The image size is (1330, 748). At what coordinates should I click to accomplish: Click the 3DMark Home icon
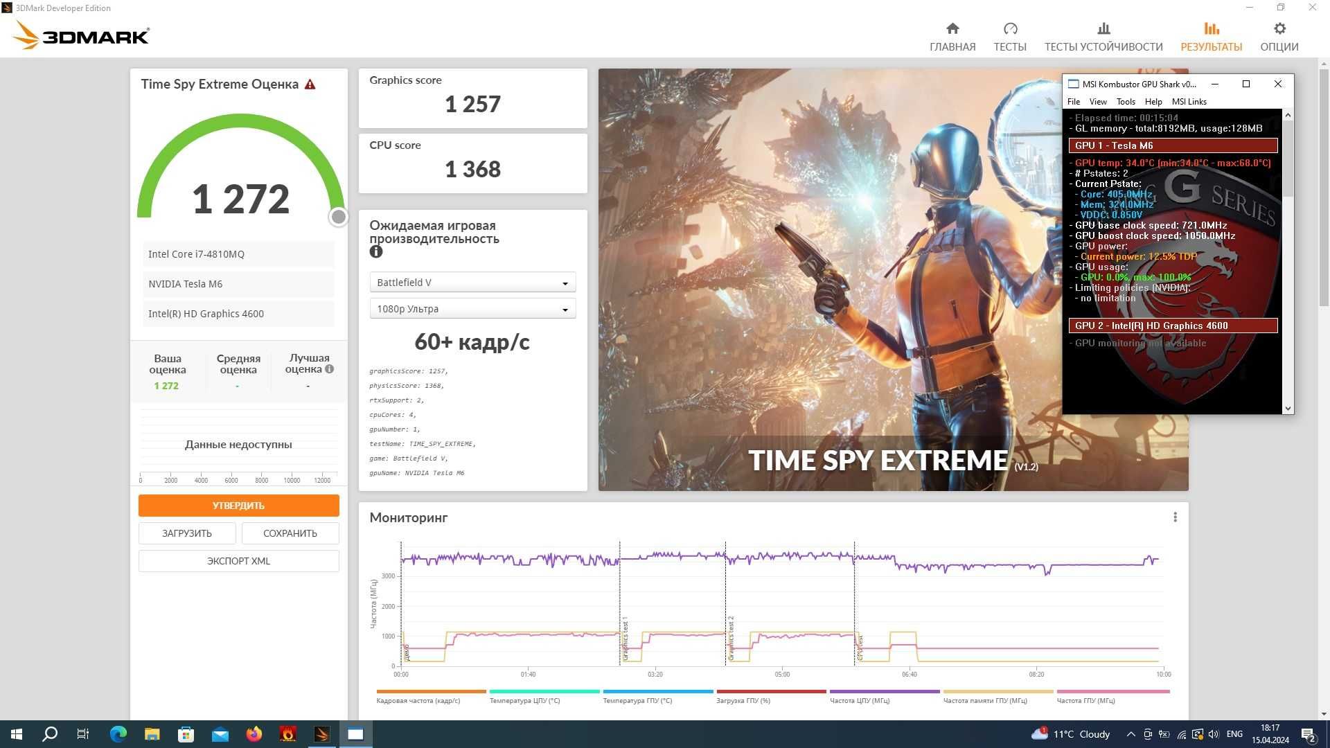(954, 34)
